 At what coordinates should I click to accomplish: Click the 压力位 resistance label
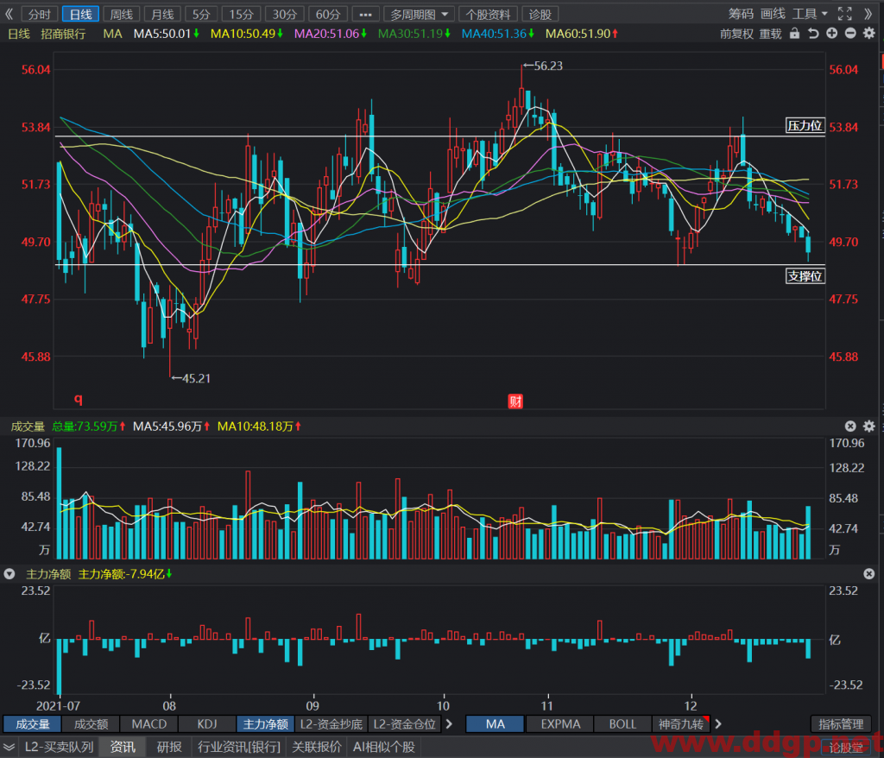pyautogui.click(x=805, y=125)
